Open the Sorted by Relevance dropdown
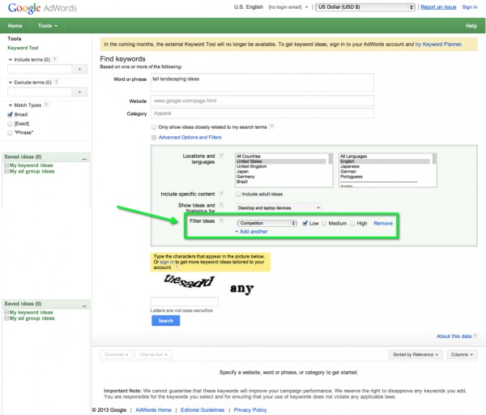The height and width of the screenshot is (415, 486). pyautogui.click(x=416, y=354)
